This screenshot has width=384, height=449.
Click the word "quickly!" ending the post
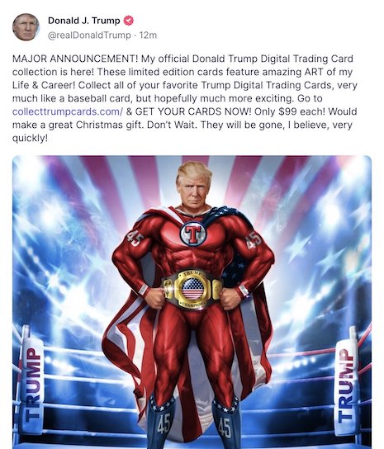30,139
